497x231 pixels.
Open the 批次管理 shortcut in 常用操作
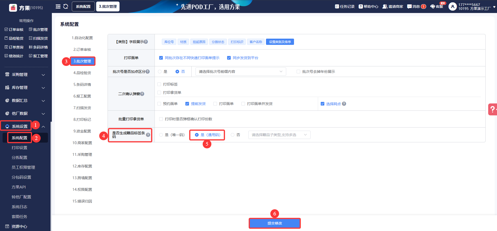coord(38,30)
